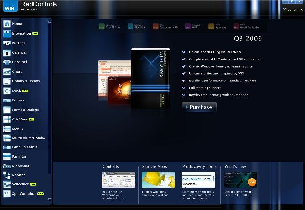The height and width of the screenshot is (210, 305).
Task: Click the What's new heading
Action: (x=235, y=166)
